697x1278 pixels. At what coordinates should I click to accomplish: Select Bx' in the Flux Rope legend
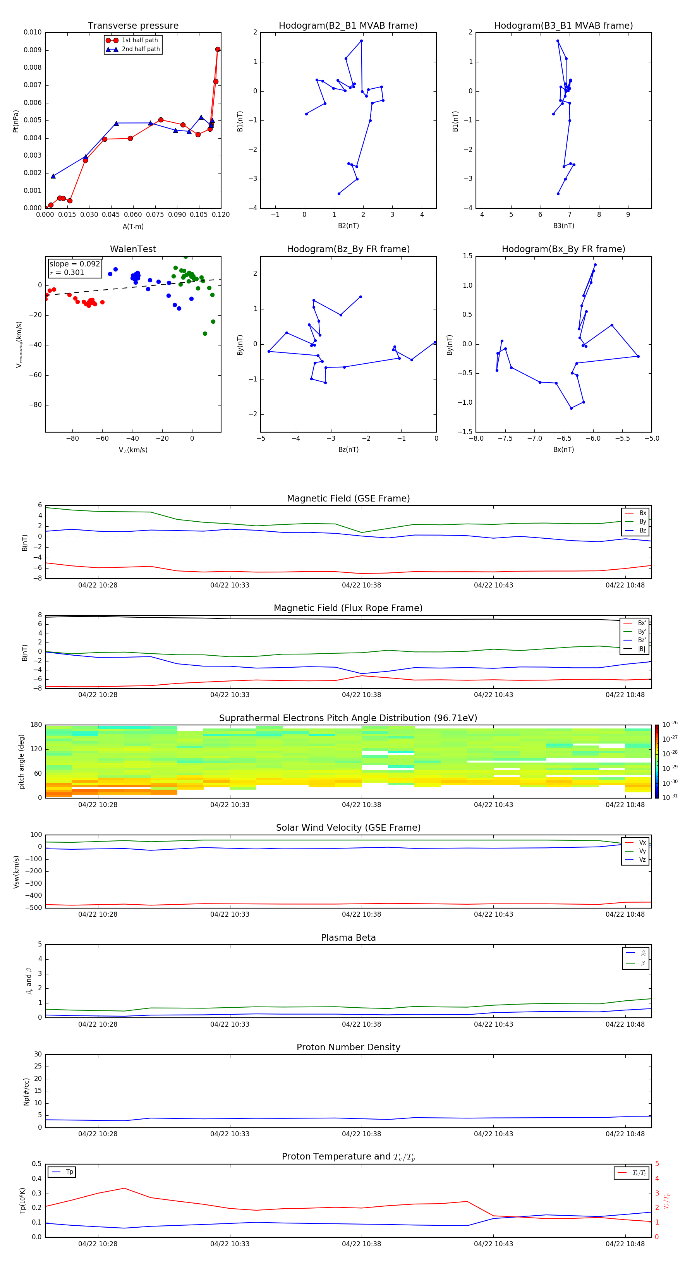(635, 623)
